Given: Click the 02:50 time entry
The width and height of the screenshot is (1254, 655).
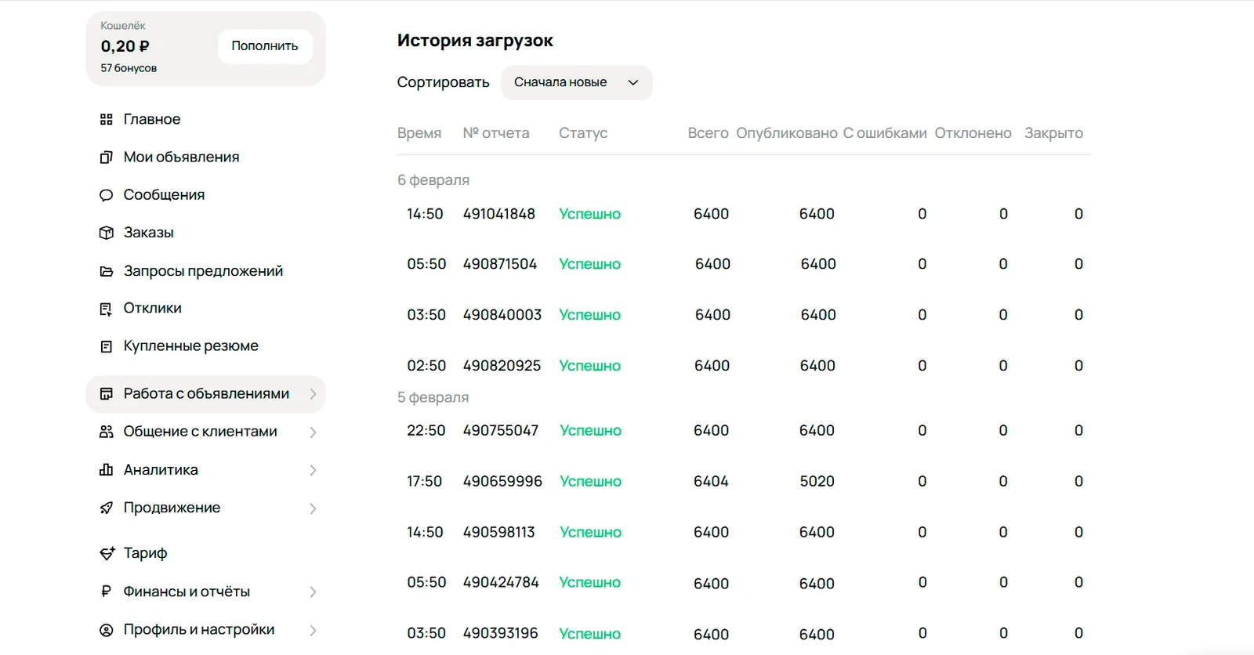Looking at the screenshot, I should (426, 366).
